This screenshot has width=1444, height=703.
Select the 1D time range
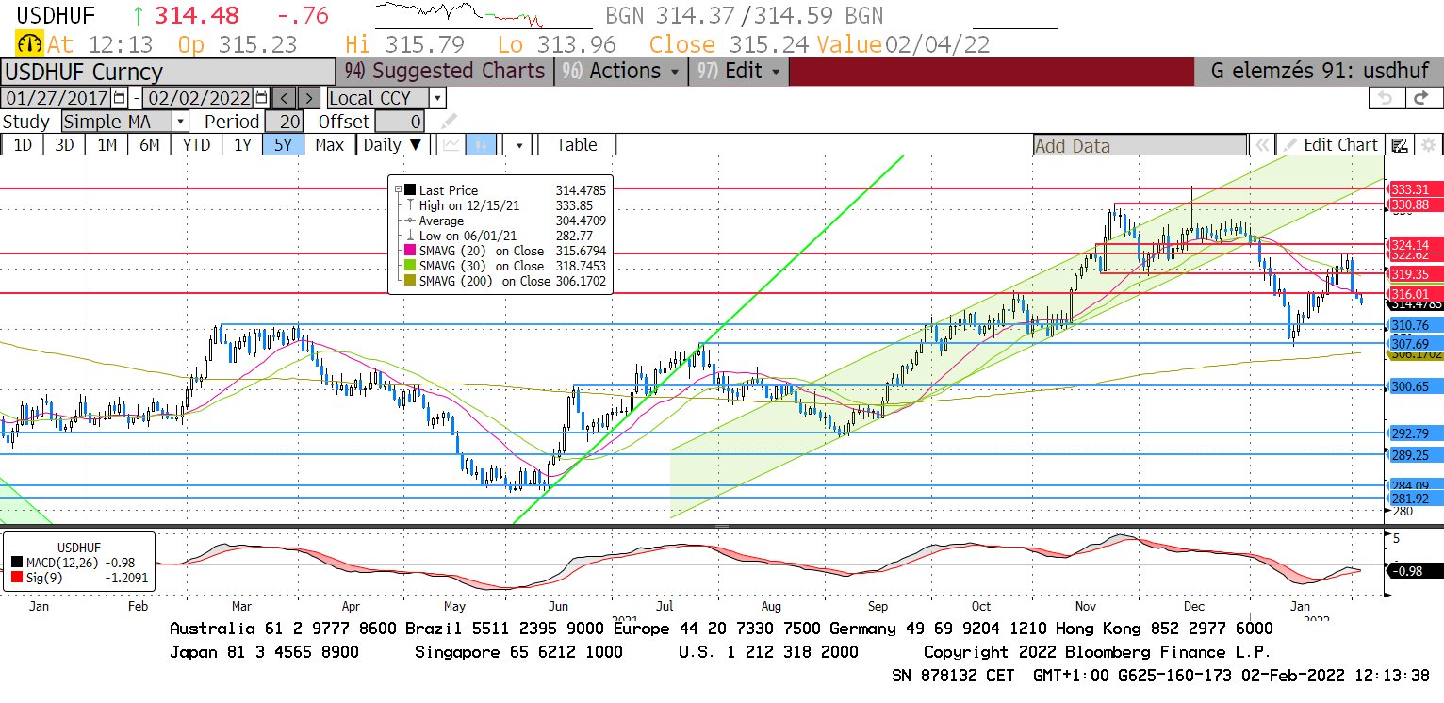(23, 145)
